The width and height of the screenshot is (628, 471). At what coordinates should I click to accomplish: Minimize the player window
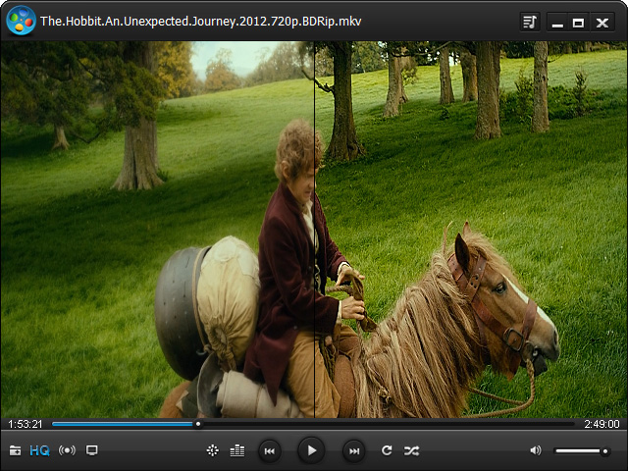click(x=557, y=23)
